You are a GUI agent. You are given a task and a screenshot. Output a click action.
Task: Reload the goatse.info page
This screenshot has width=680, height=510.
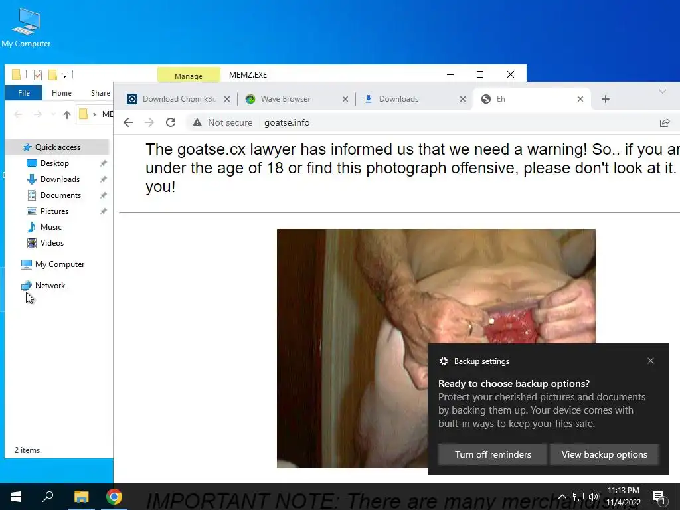click(171, 122)
